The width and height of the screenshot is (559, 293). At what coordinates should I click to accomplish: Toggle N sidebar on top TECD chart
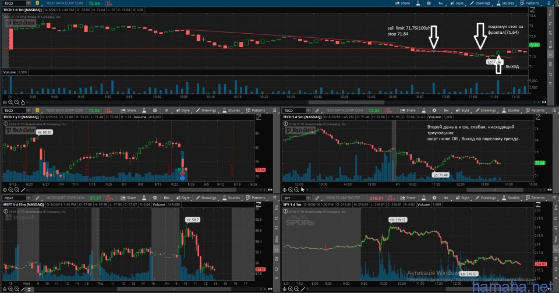coord(550,83)
